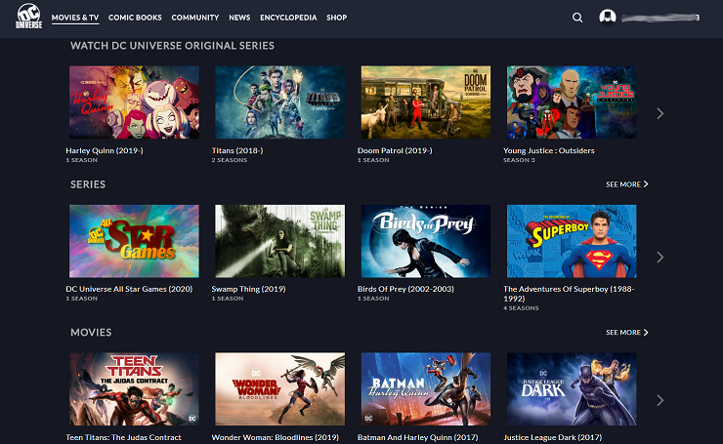Open Doom Patrol thumbnail
The image size is (723, 444).
(x=426, y=102)
